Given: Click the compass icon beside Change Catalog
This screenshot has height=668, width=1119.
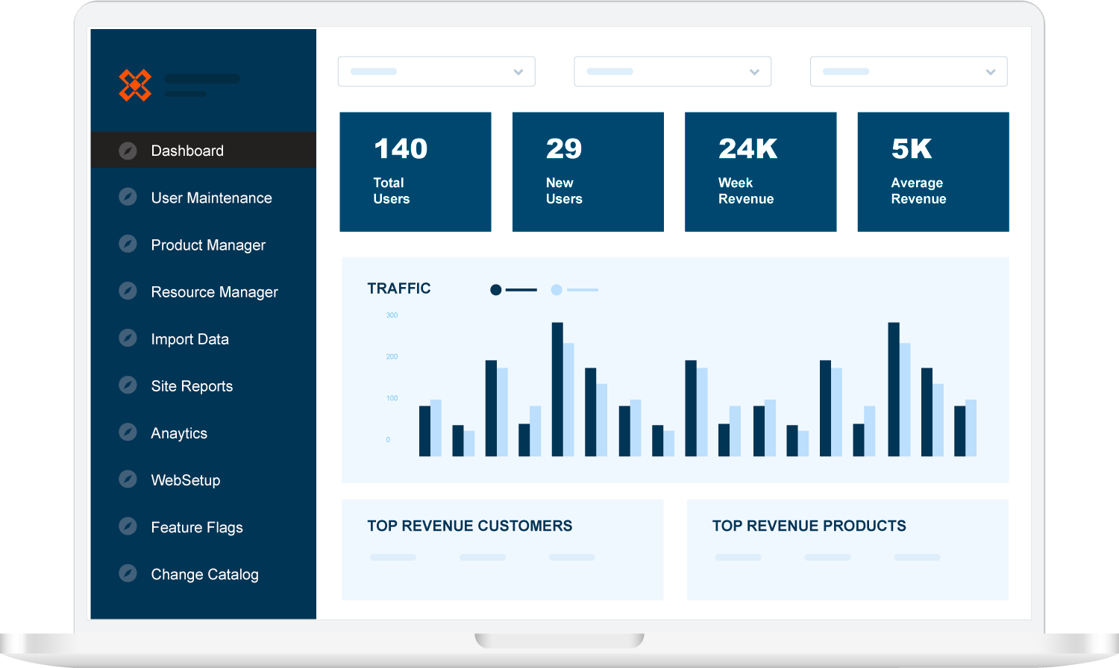Looking at the screenshot, I should click(x=128, y=573).
